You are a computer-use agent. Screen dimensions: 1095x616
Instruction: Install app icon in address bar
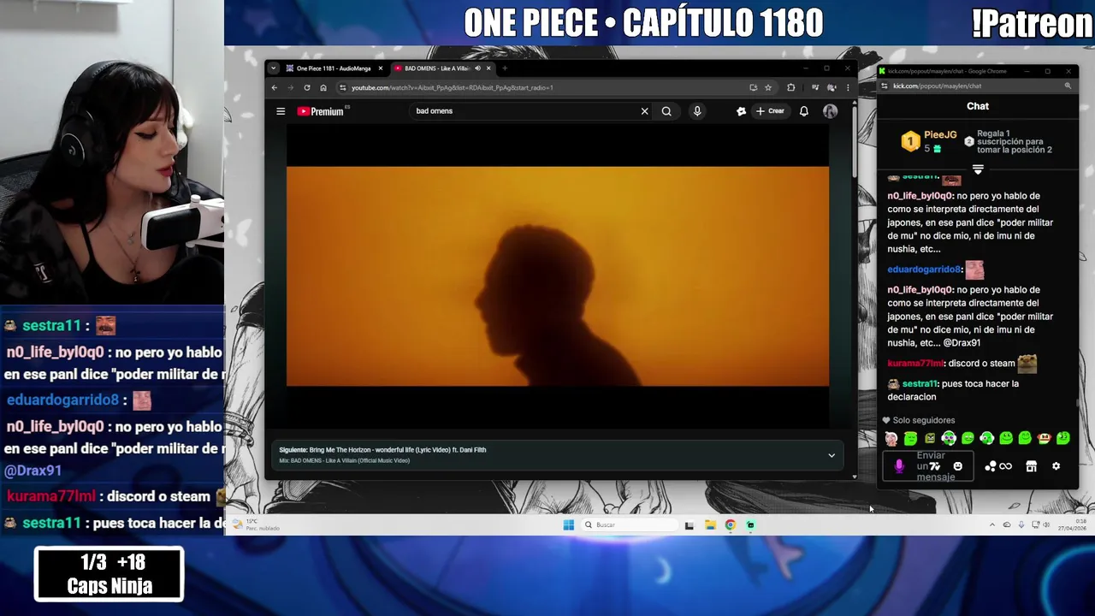click(753, 87)
